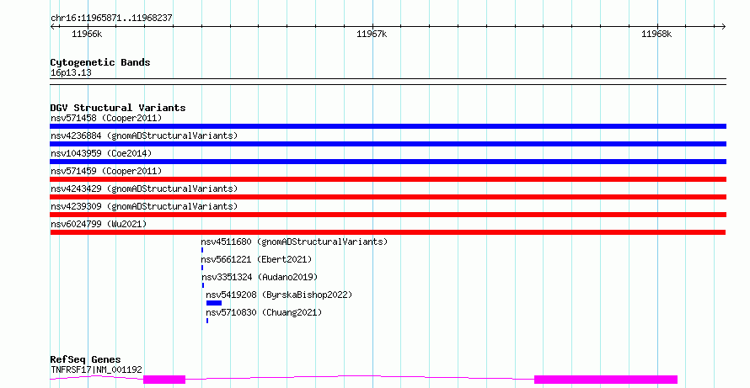Open variant nsv4243429 (gnomADStructuralVariants) label

(x=144, y=189)
